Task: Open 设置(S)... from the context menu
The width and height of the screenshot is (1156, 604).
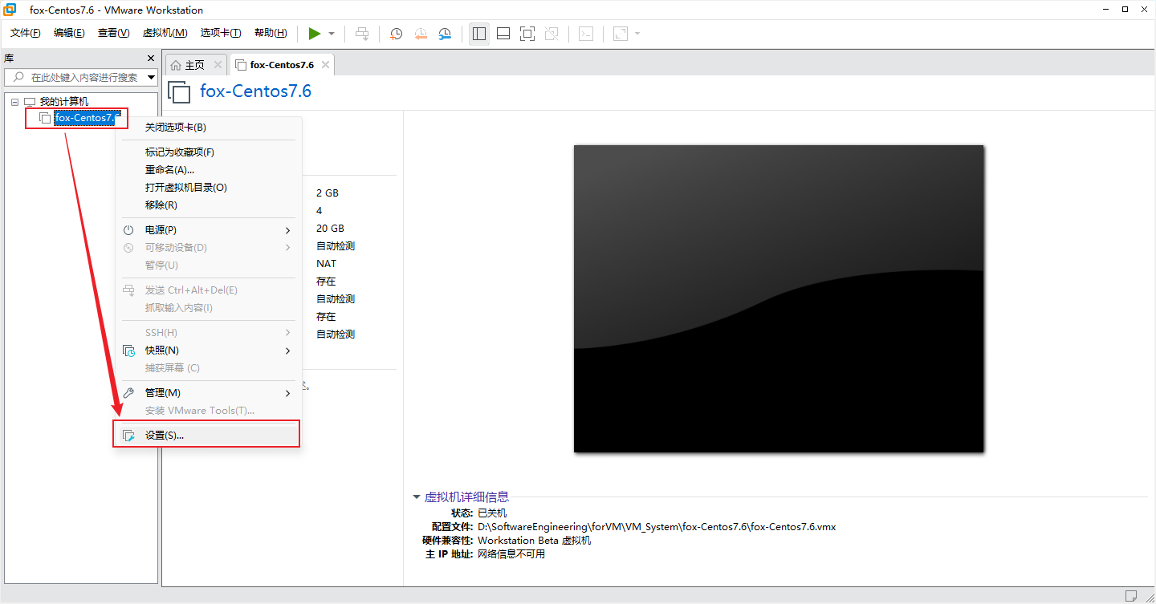Action: [x=209, y=436]
